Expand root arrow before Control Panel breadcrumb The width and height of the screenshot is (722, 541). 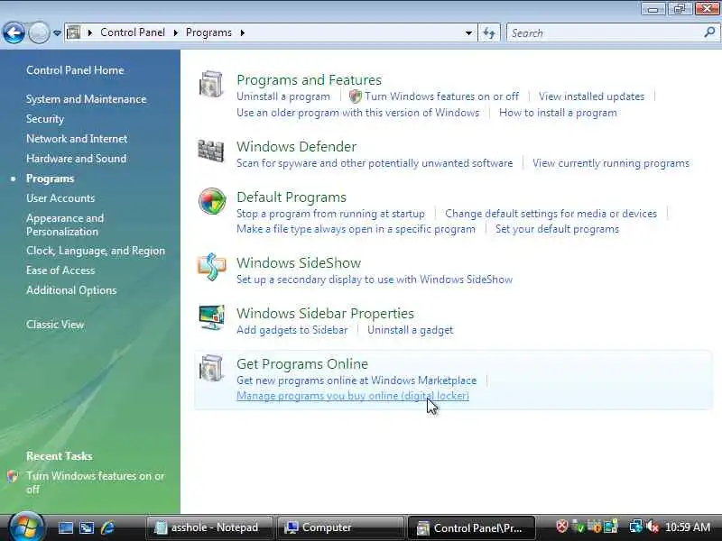click(x=90, y=32)
